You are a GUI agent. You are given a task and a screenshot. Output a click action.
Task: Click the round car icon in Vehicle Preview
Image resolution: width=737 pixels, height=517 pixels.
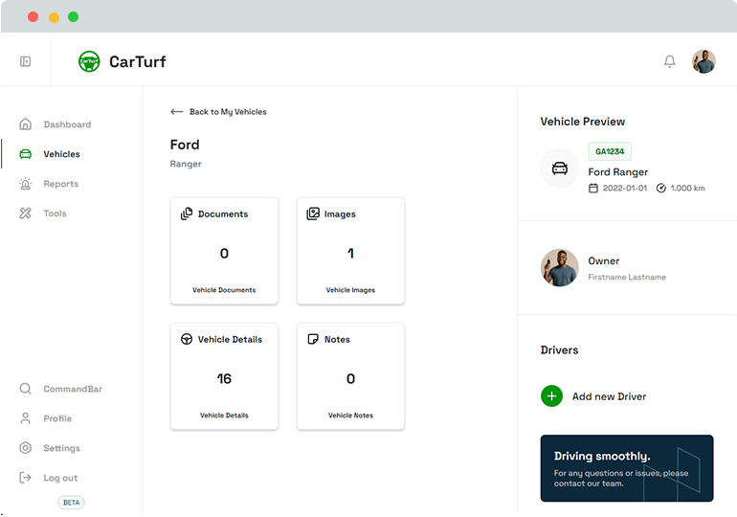(x=559, y=169)
